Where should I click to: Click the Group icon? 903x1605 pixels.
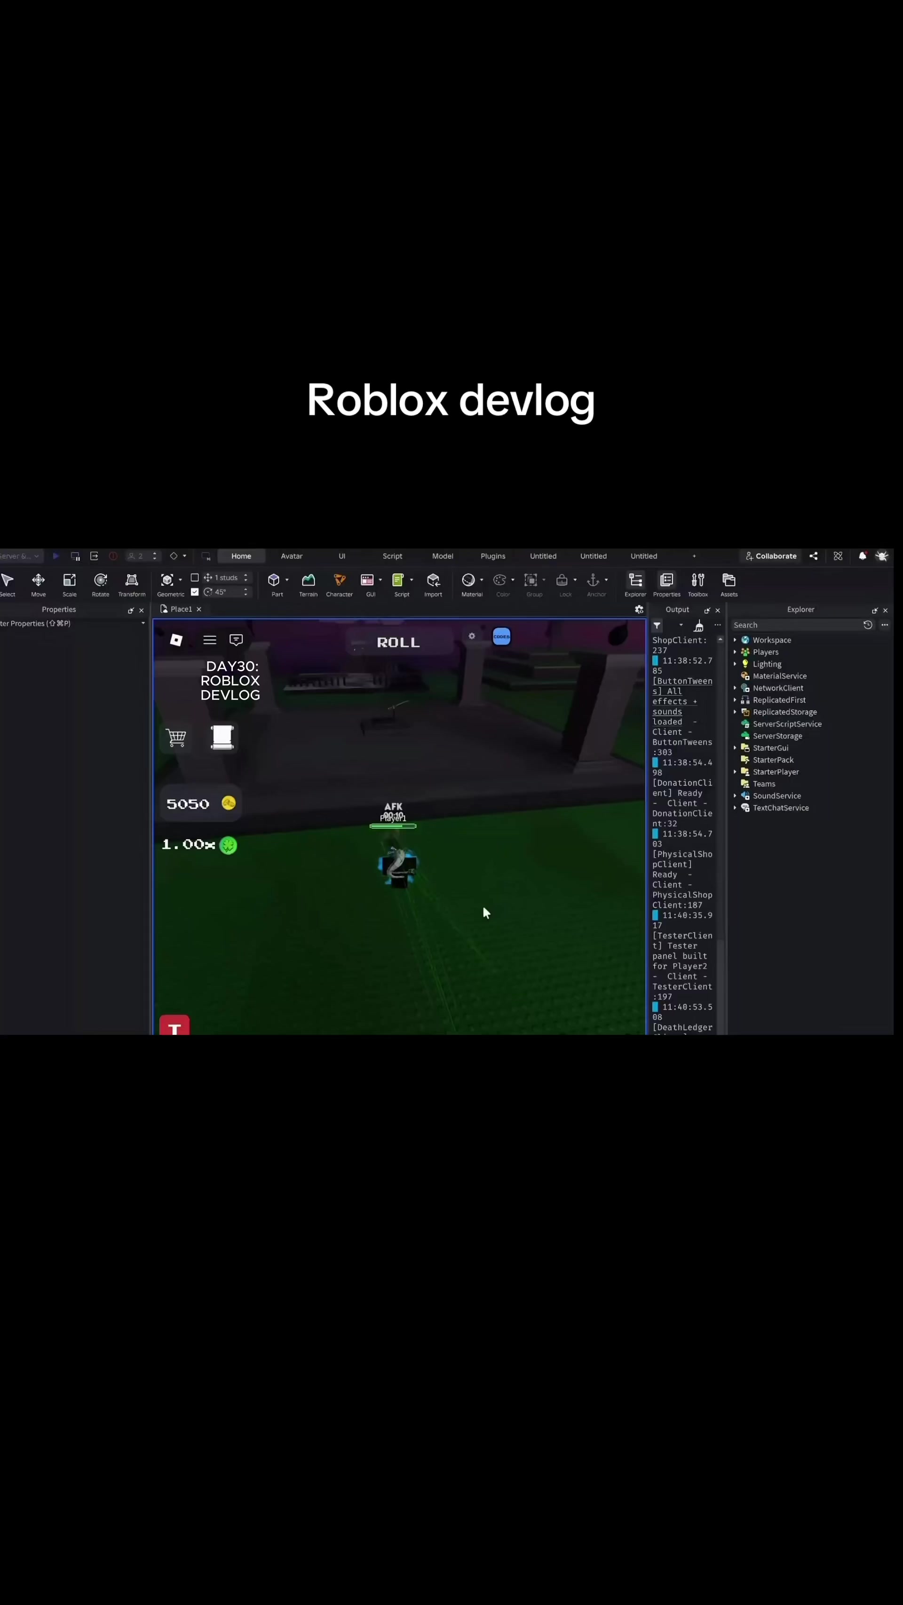pos(531,580)
